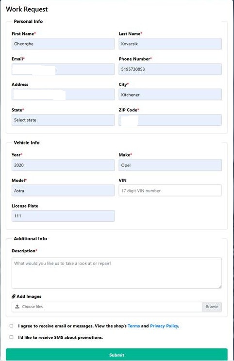Click the green Submit button
Viewport: 234px width, 361px height.
coord(117,355)
